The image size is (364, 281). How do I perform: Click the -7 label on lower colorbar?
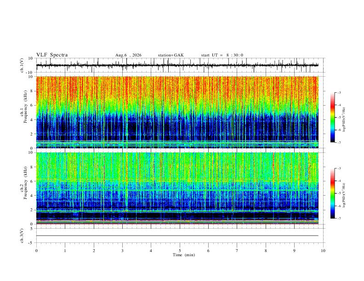[x=339, y=218]
